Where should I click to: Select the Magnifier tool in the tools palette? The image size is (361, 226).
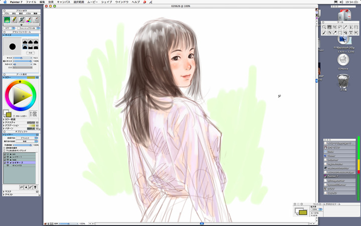click(324, 27)
